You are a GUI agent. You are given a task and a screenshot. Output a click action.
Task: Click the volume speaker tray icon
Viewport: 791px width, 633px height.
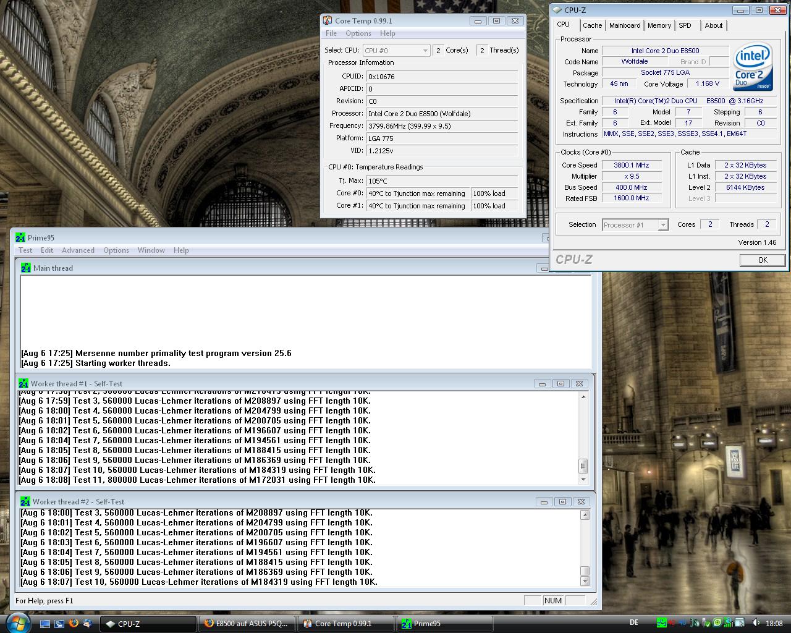756,623
